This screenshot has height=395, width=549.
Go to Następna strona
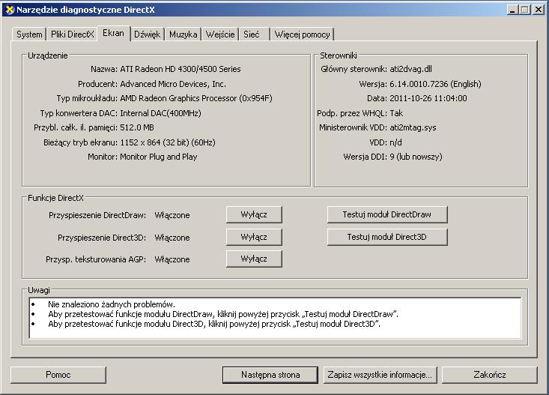[x=270, y=375]
